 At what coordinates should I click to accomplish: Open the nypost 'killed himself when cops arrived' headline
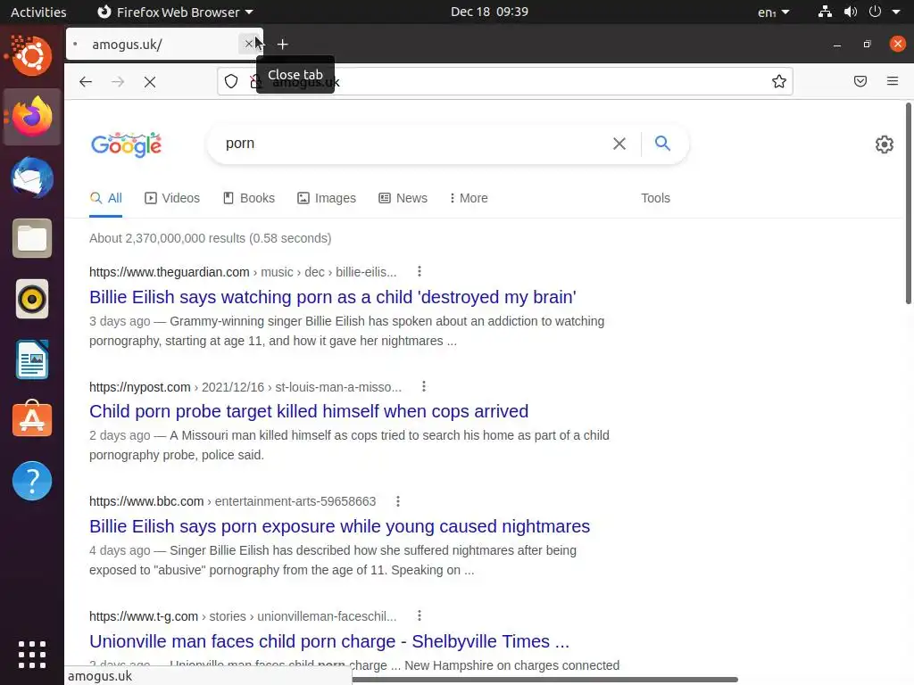click(x=309, y=411)
